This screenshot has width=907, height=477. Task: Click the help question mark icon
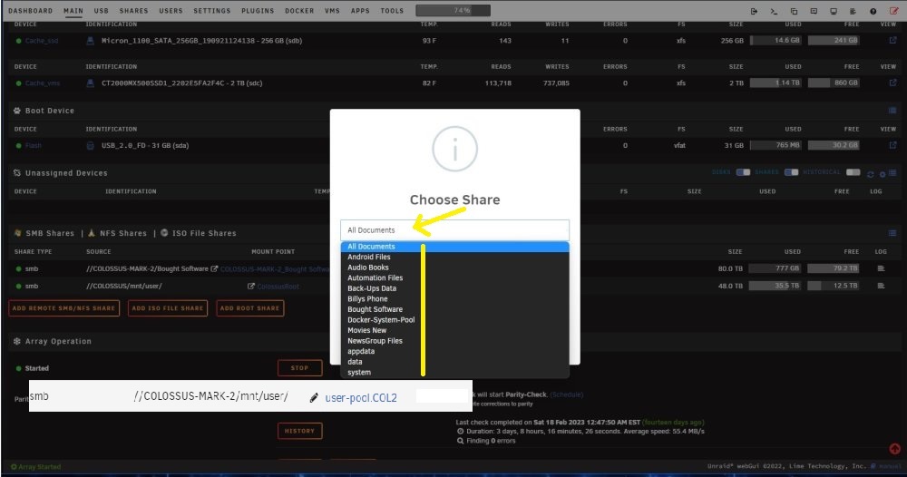[x=873, y=11]
